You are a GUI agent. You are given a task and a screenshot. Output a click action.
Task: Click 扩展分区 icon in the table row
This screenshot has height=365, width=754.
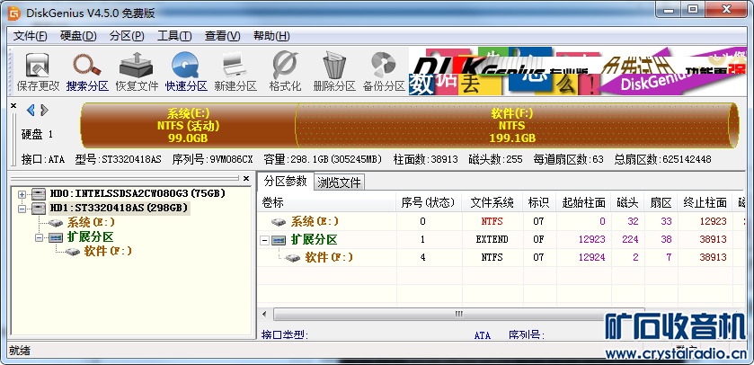pos(279,240)
